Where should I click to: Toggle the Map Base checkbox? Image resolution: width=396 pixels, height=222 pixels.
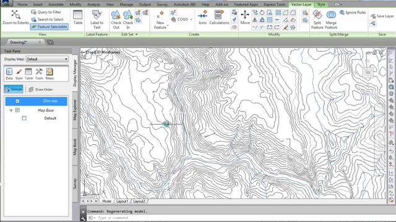(x=17, y=110)
